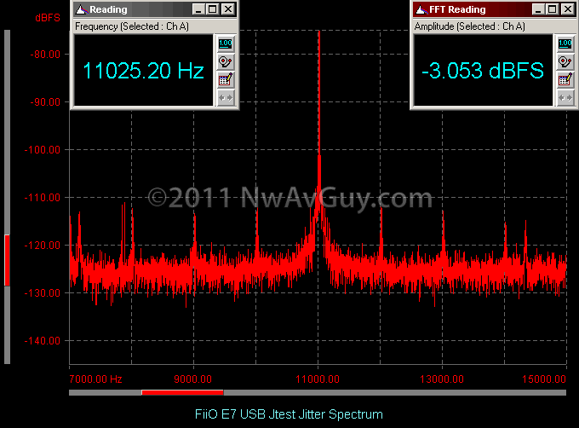Screen dimensions: 579x428
Task: Click the 7000.00 Hz X-axis label
Action: 95,379
